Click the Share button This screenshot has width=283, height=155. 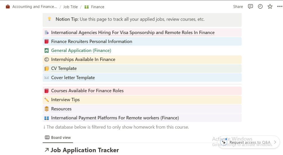pyautogui.click(x=238, y=6)
